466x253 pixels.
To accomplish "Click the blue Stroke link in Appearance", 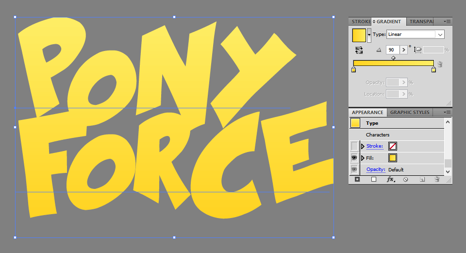I will click(374, 146).
